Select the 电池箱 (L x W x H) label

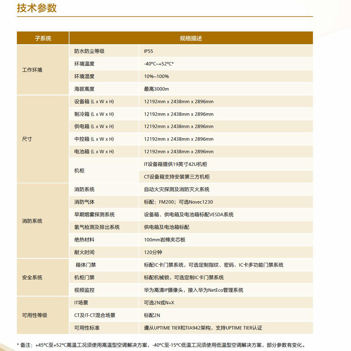point(94,152)
